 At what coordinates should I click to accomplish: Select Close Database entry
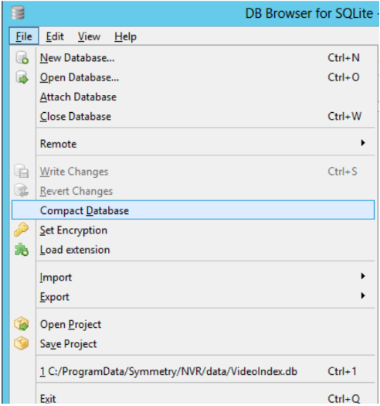coord(193,117)
